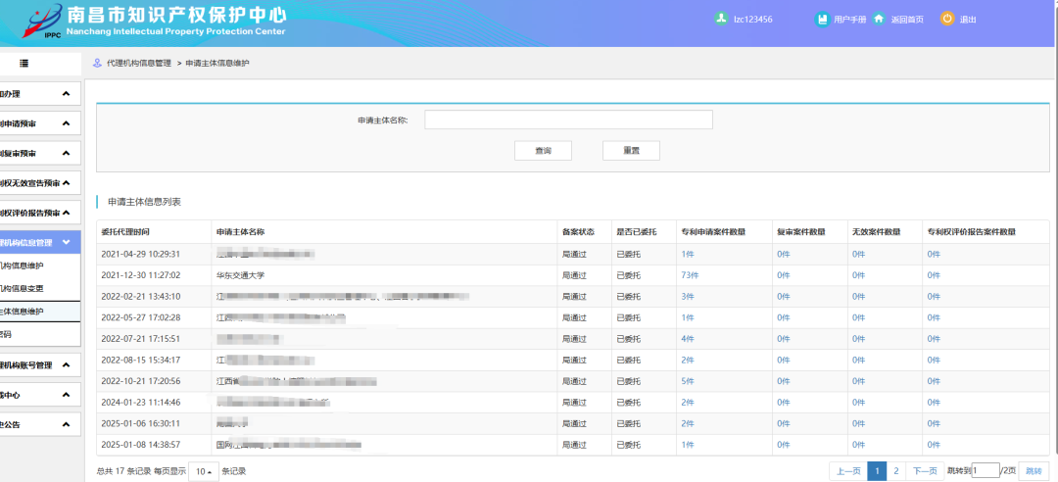Expand the 权无效宣告预审 section chevron
The image size is (1058, 482).
(66, 183)
